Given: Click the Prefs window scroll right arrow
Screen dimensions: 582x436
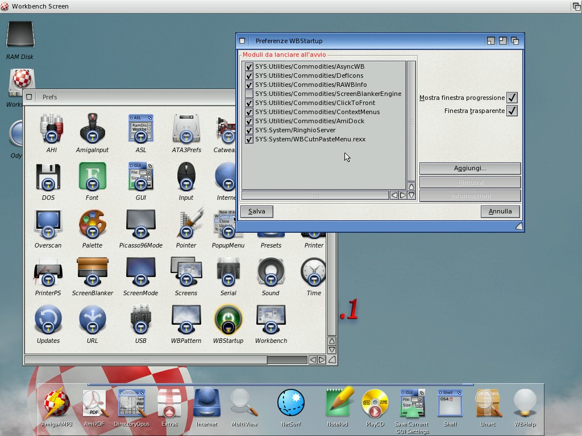Looking at the screenshot, I should tap(322, 360).
